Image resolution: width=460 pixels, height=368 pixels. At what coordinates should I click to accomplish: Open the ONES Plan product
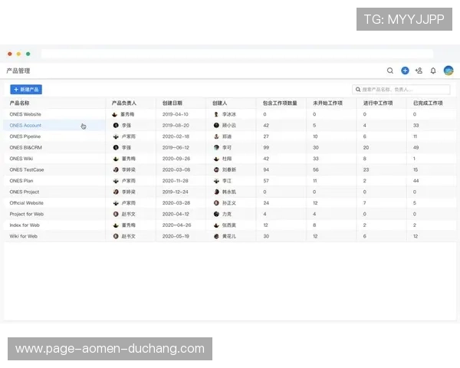coord(21,181)
